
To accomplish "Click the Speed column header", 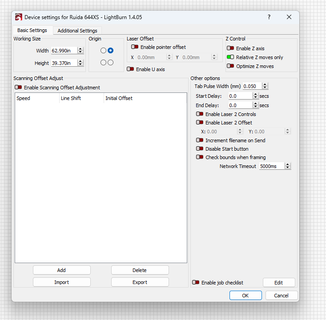I will [37, 98].
